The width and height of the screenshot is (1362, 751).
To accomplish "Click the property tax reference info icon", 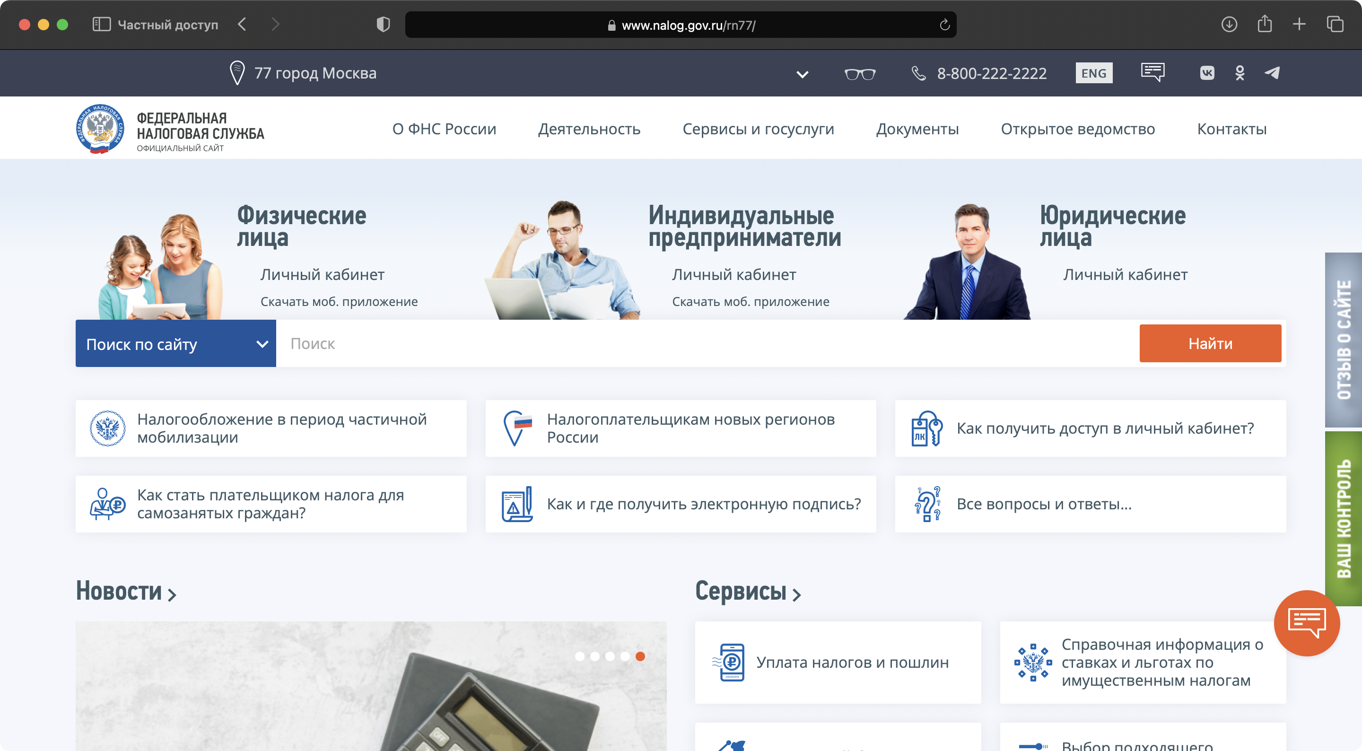I will tap(1032, 662).
